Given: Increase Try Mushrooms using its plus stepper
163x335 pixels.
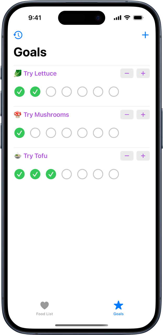Looking at the screenshot, I should (x=143, y=114).
